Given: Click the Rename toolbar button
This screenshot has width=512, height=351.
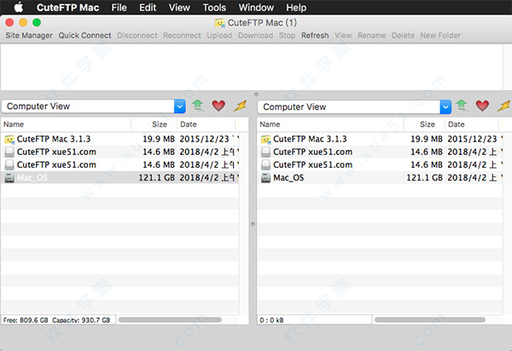Looking at the screenshot, I should [x=371, y=35].
